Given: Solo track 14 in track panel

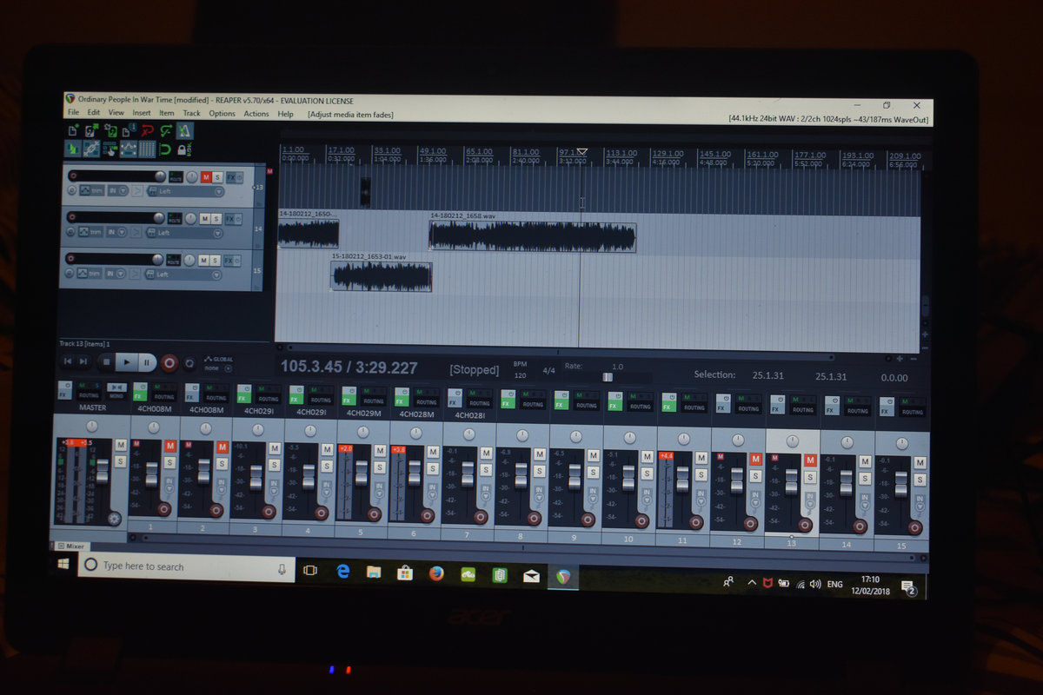Looking at the screenshot, I should coord(216,219).
